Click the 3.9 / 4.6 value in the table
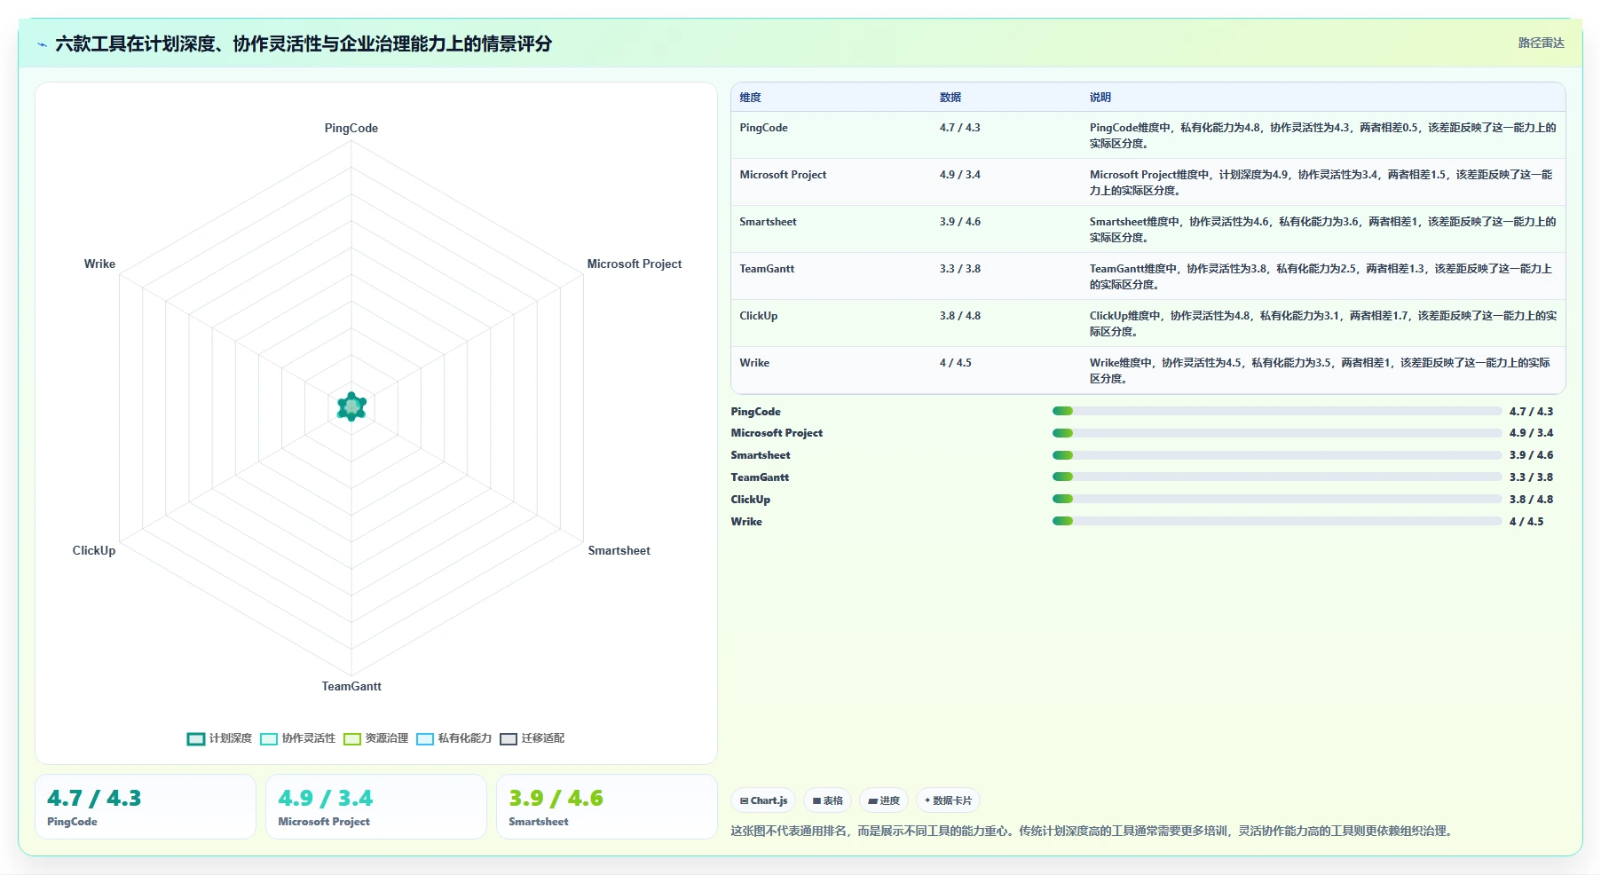Image resolution: width=1601 pixels, height=875 pixels. click(x=960, y=222)
